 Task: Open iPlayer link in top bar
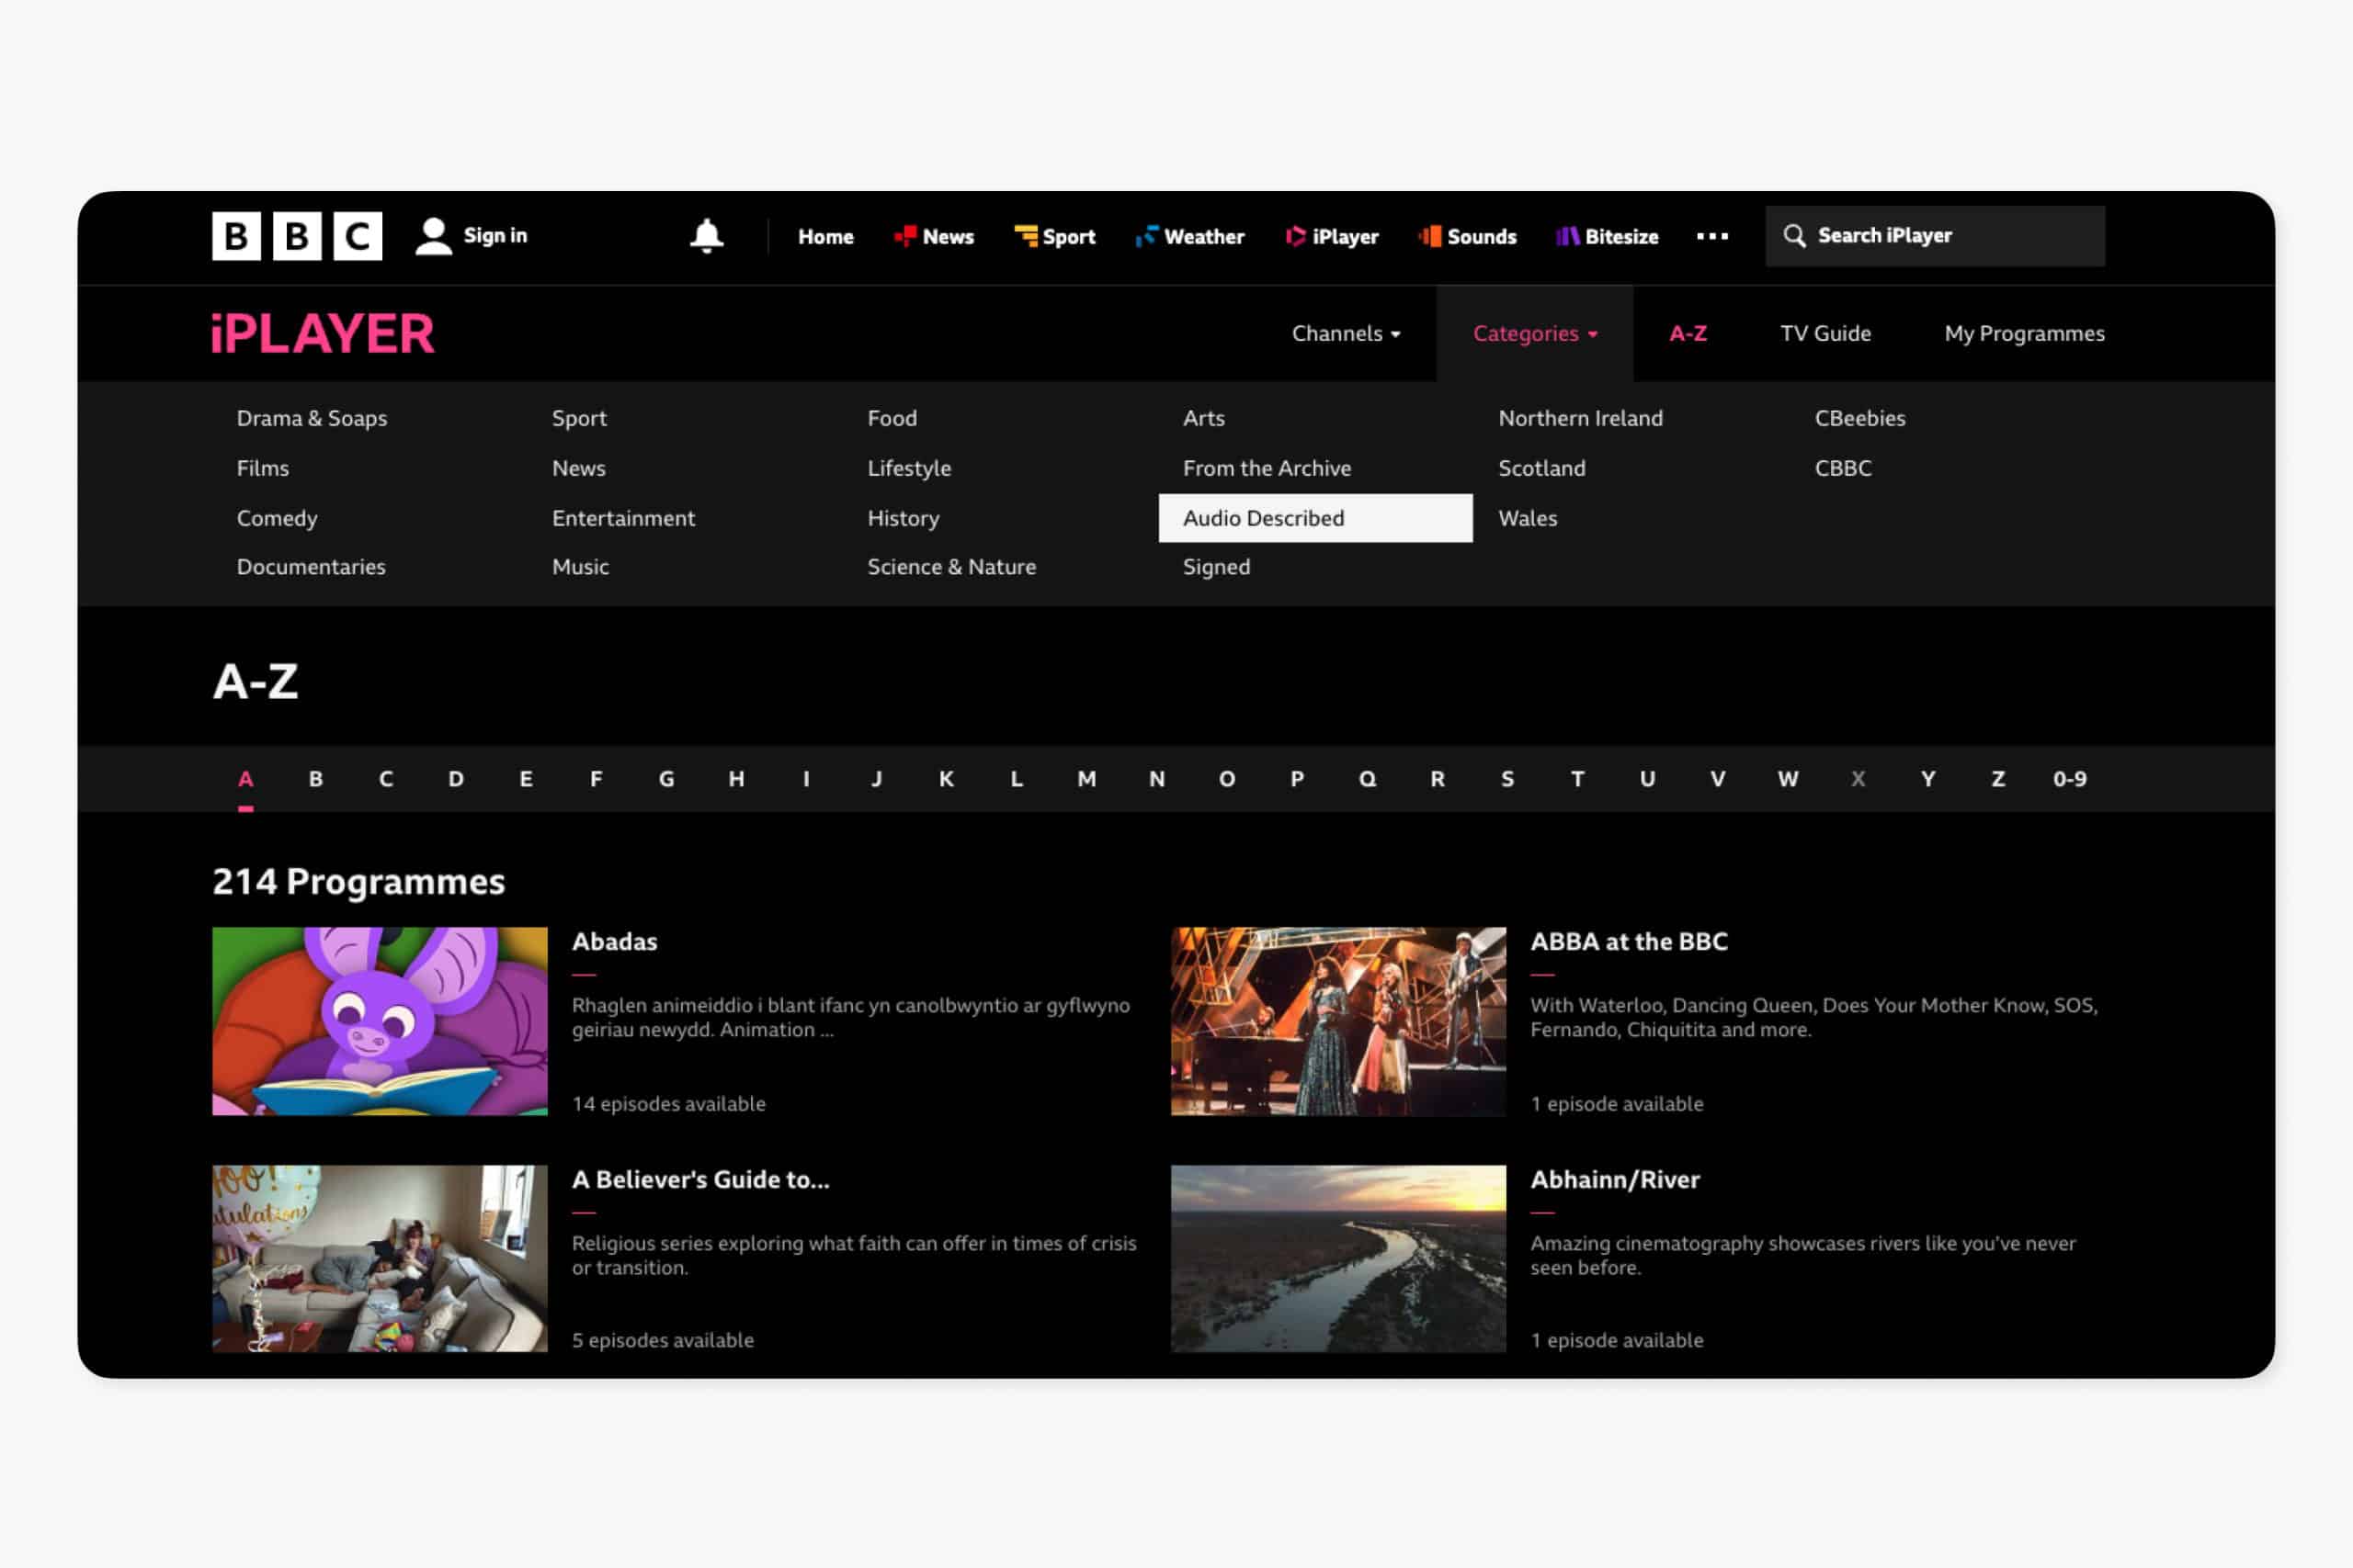[x=1332, y=237]
